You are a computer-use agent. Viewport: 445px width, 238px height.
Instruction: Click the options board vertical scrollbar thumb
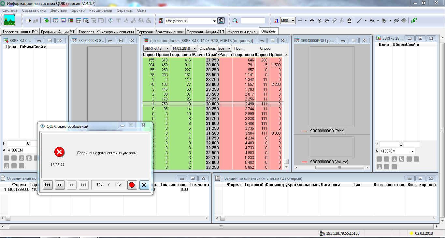coord(286,162)
